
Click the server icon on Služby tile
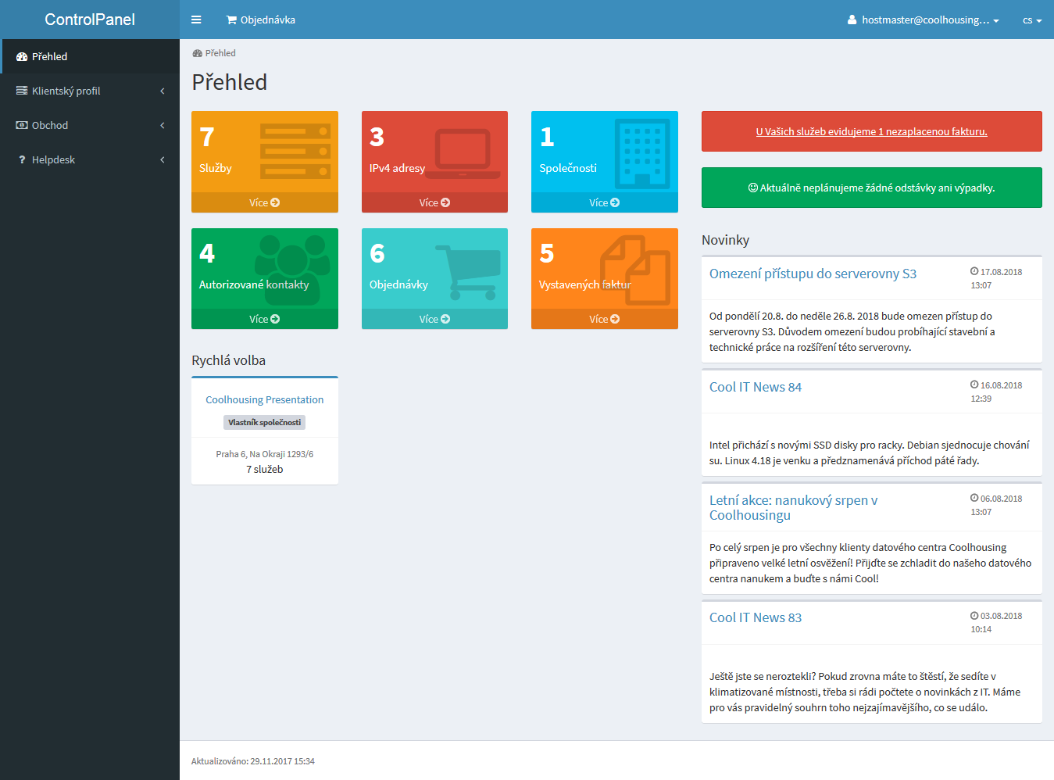[295, 151]
